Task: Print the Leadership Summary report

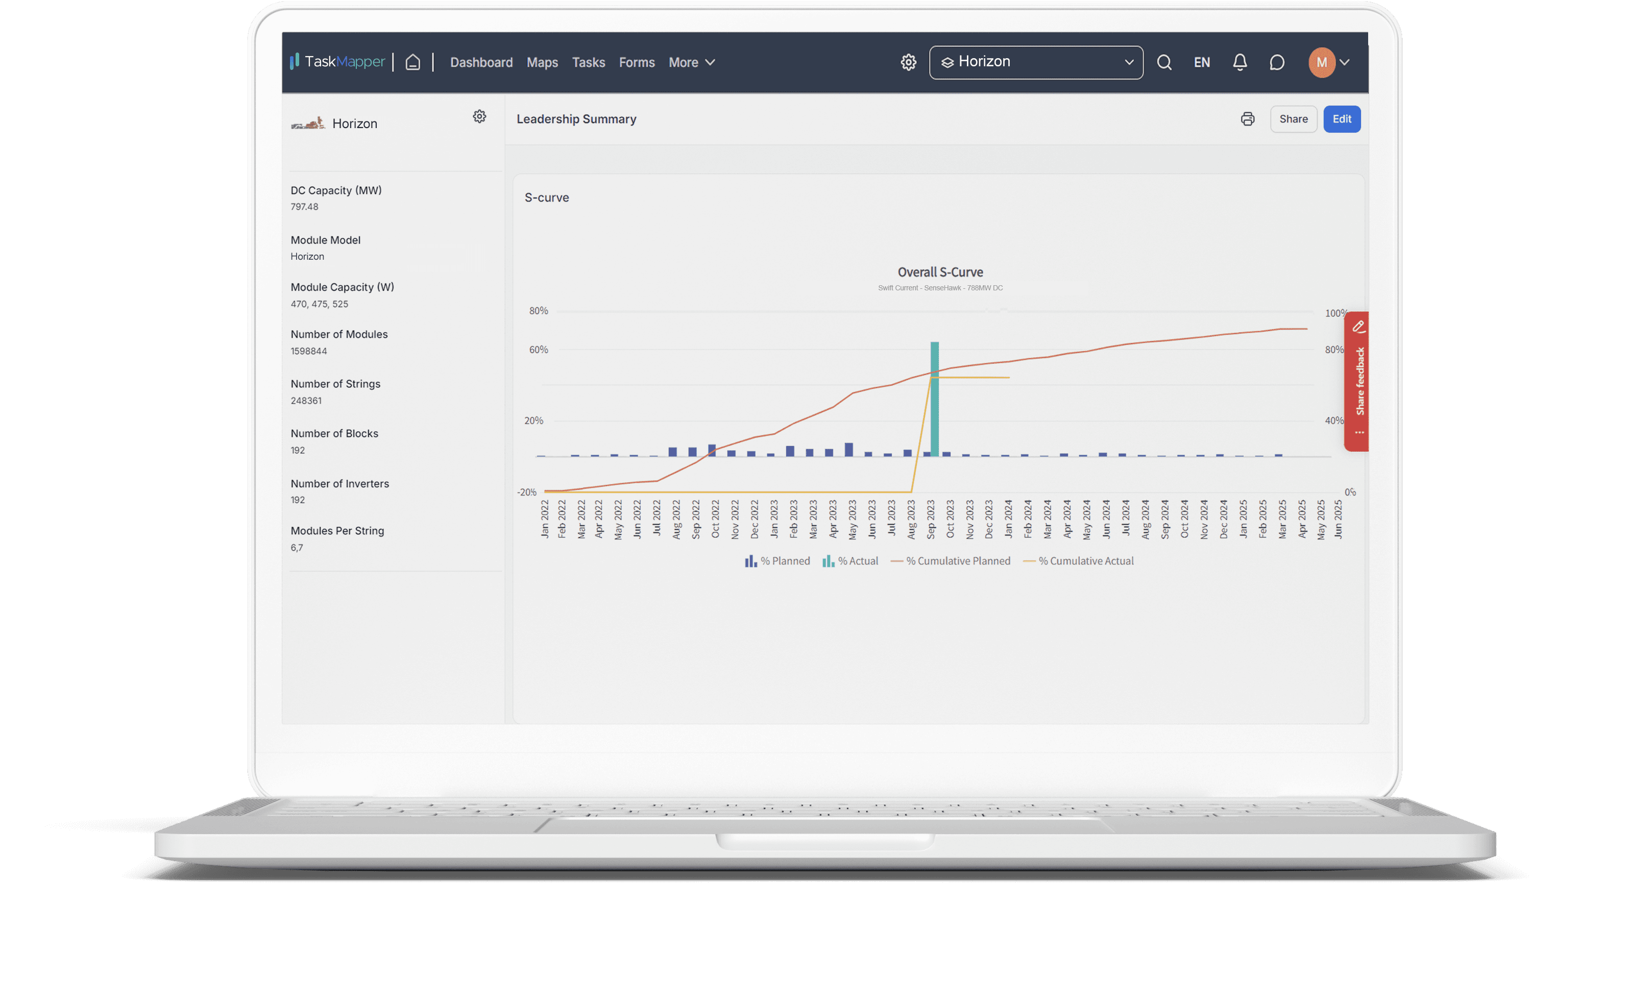Action: (1248, 119)
